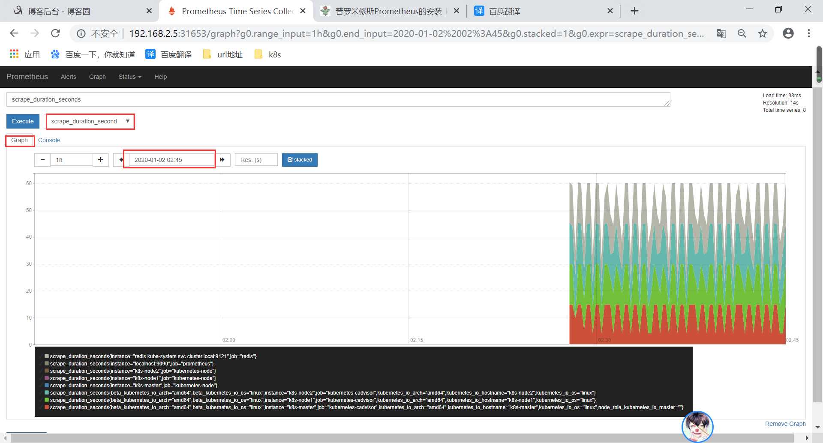Click the Prometheus brand link

tap(27, 77)
